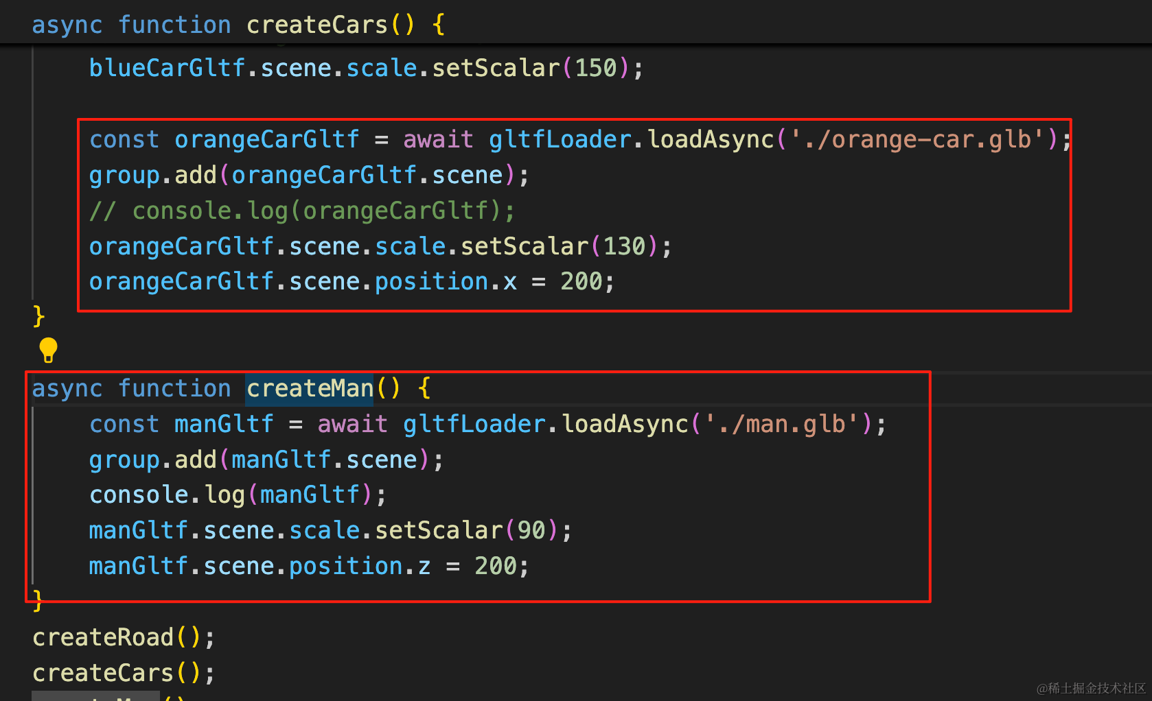Click the blueCarGltf setScalar(150) line
The width and height of the screenshot is (1152, 701).
[366, 68]
